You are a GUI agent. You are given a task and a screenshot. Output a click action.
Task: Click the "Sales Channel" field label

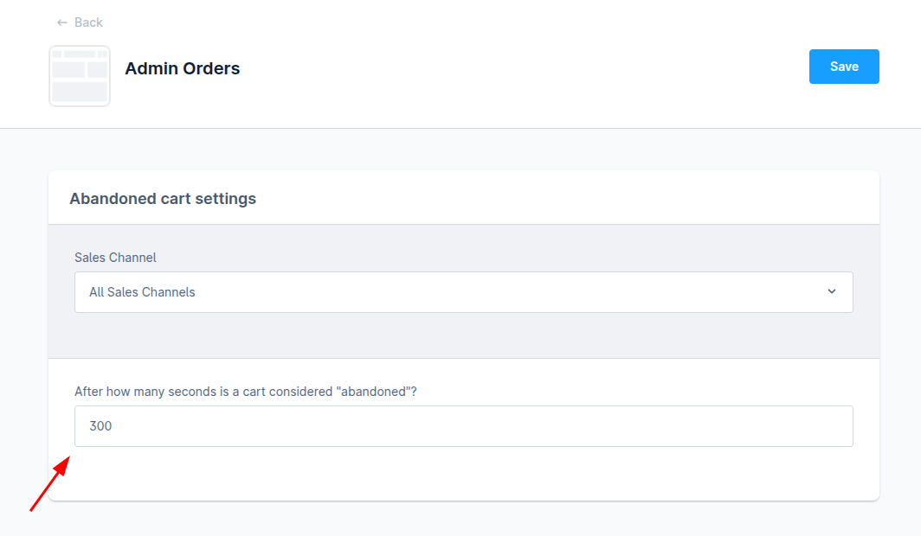[x=115, y=258]
